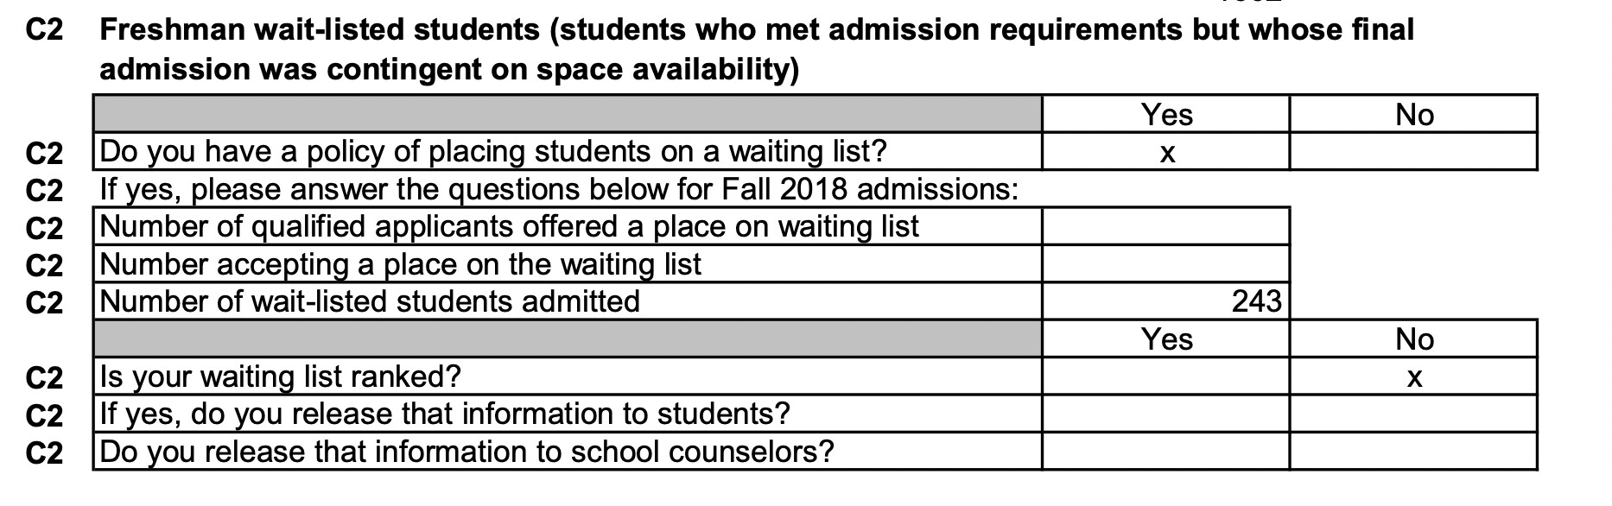The width and height of the screenshot is (1612, 506).
Task: Click the marked Yes cell for waiting list policy
Action: tap(1165, 152)
